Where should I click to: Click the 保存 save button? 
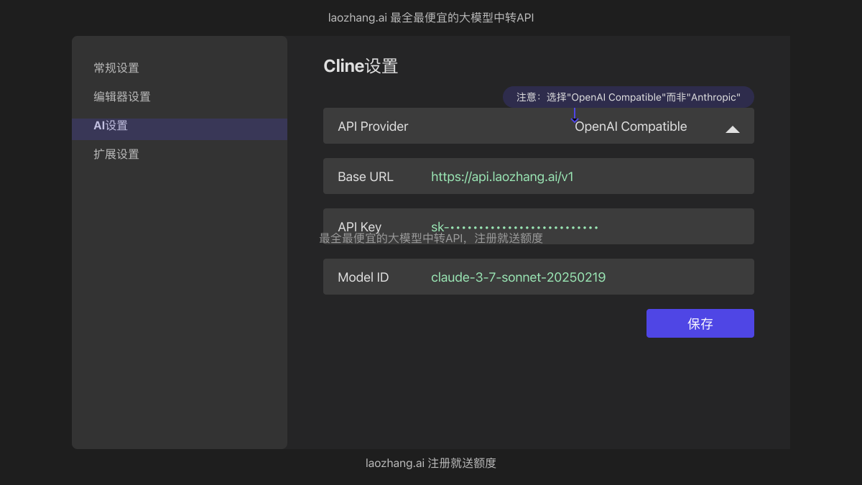click(700, 323)
